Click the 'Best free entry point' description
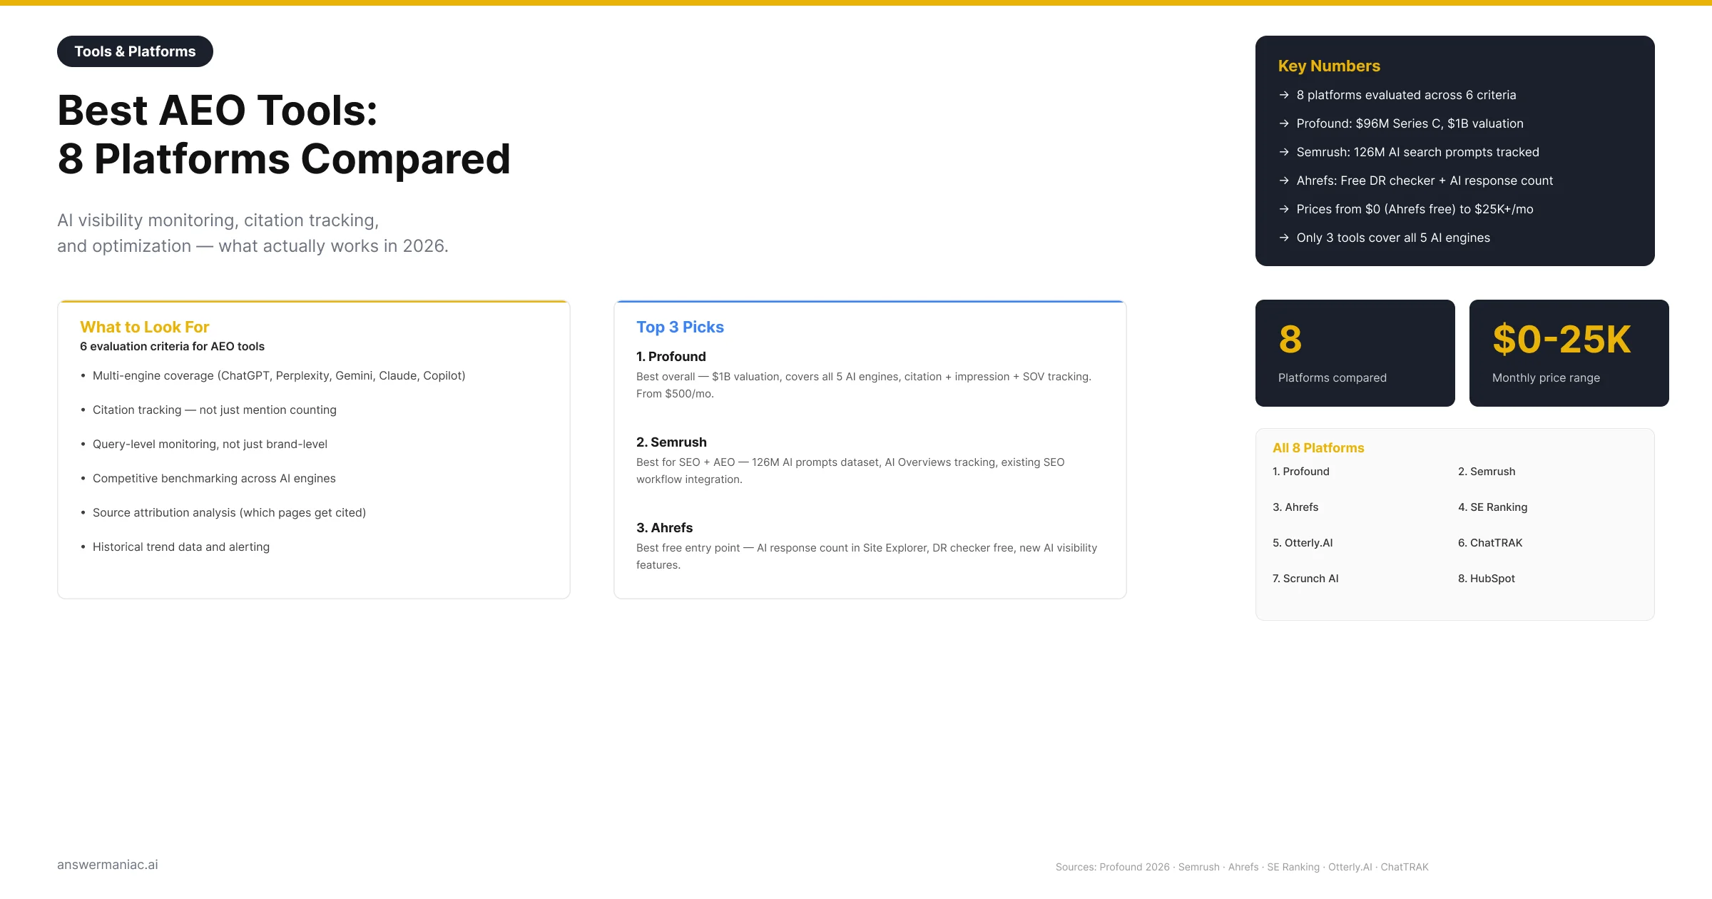The width and height of the screenshot is (1712, 899). [867, 557]
